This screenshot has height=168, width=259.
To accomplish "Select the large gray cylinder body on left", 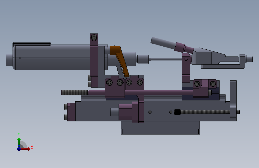I will [x=53, y=57].
